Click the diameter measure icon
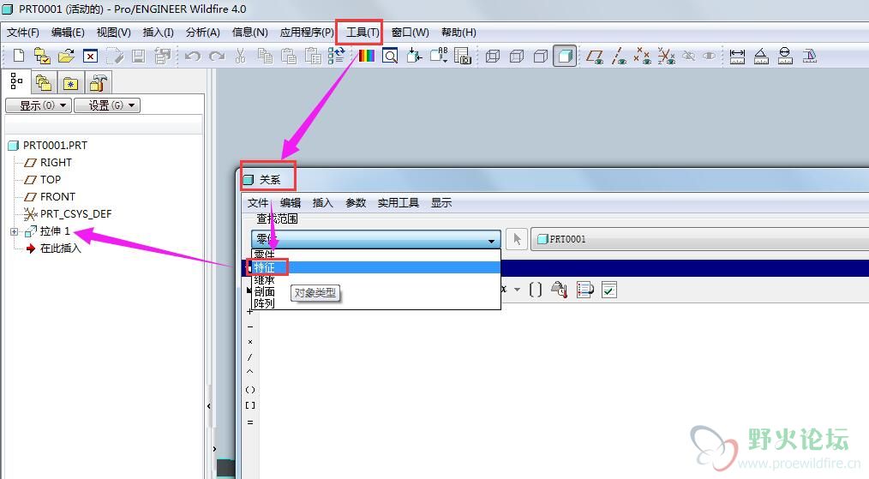The width and height of the screenshot is (869, 479). pos(785,56)
